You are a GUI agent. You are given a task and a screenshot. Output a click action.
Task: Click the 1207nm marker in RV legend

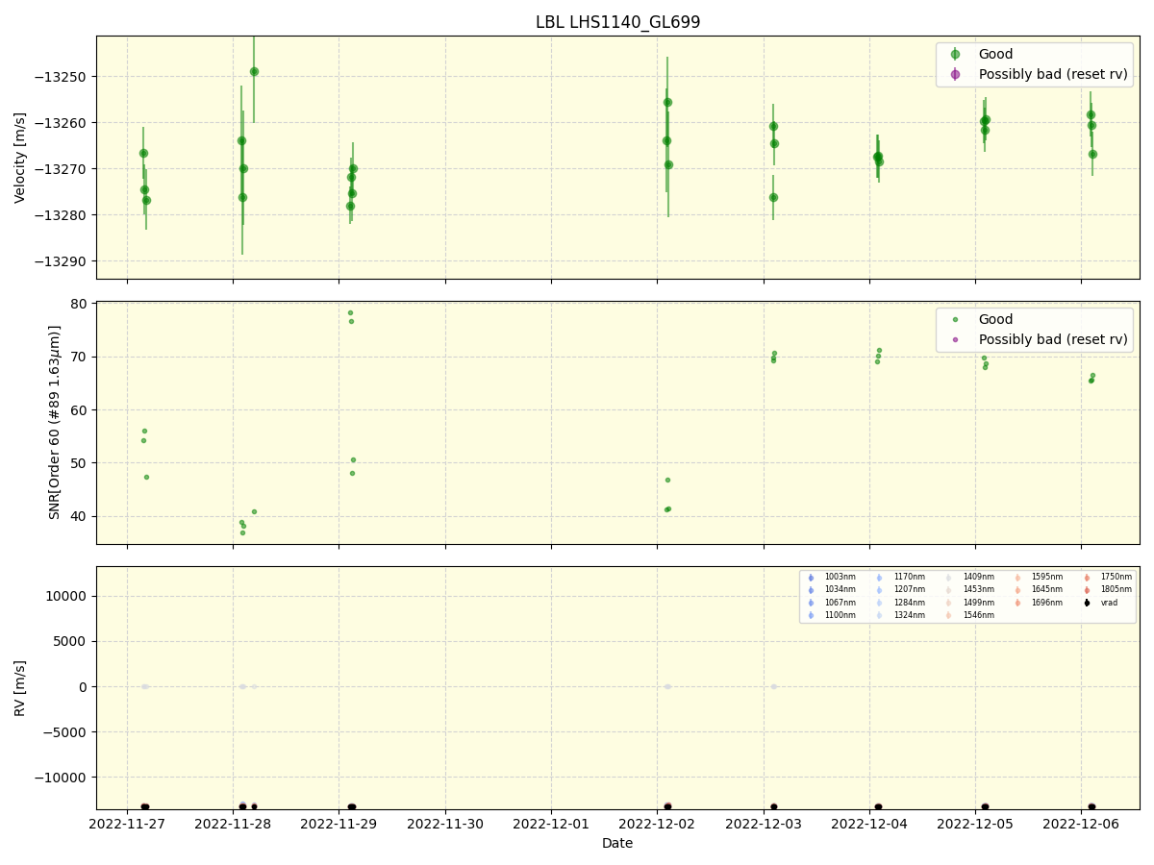879,590
